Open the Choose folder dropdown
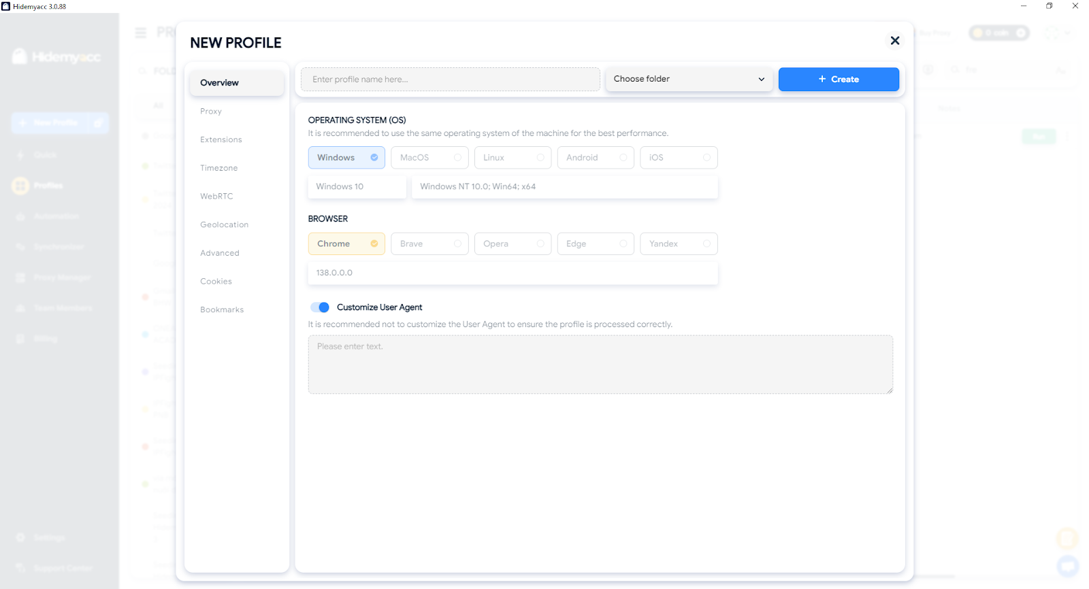This screenshot has width=1089, height=589. pyautogui.click(x=689, y=79)
